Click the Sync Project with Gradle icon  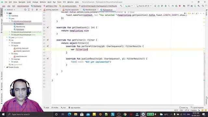(x=191, y=6)
